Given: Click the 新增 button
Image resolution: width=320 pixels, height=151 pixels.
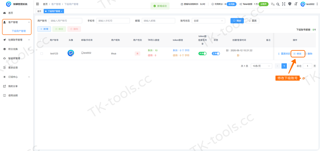Looking at the screenshot, I should click(x=44, y=29).
